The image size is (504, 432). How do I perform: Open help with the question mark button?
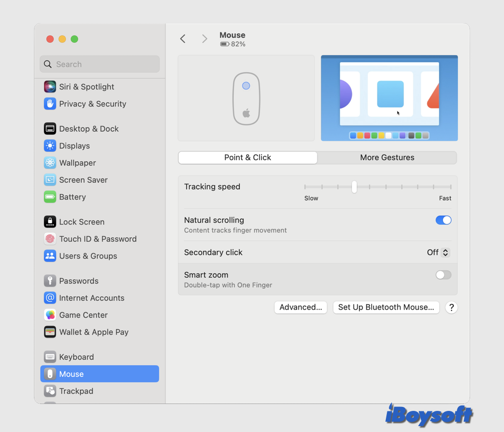coord(451,307)
